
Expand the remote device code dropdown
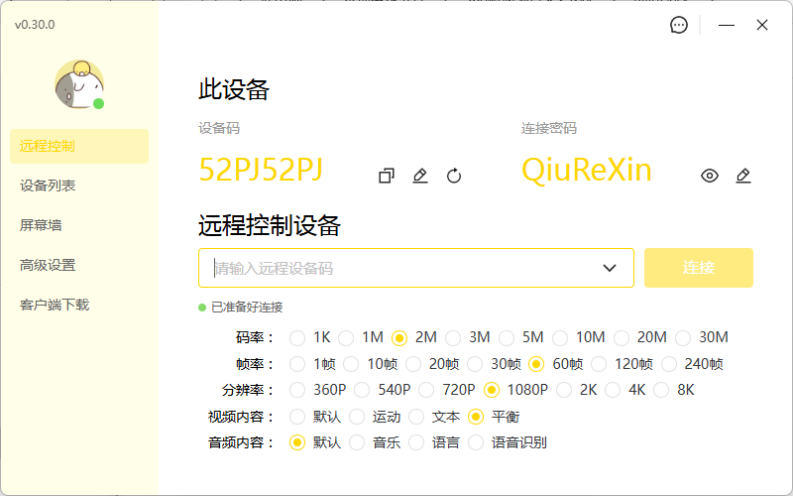[610, 268]
